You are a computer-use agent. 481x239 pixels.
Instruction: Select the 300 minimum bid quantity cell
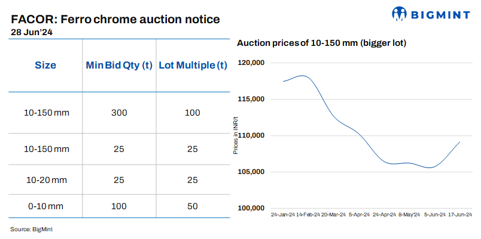[118, 113]
